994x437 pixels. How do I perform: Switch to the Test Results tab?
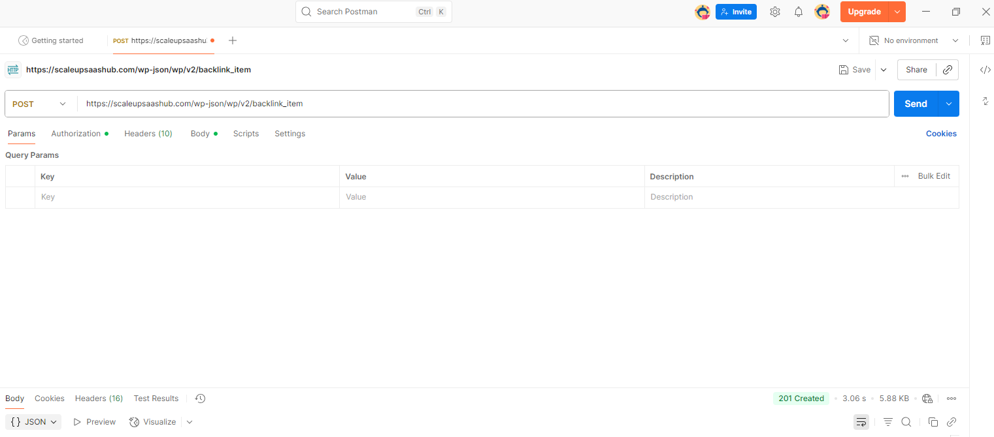156,398
